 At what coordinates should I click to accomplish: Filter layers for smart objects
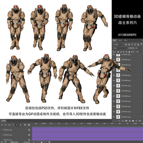(x=138, y=44)
